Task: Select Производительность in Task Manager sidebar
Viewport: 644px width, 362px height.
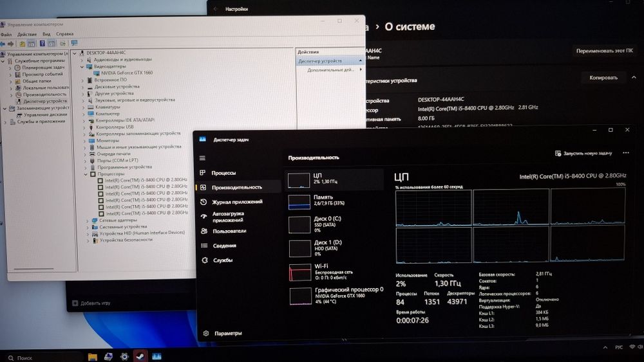Action: 237,187
